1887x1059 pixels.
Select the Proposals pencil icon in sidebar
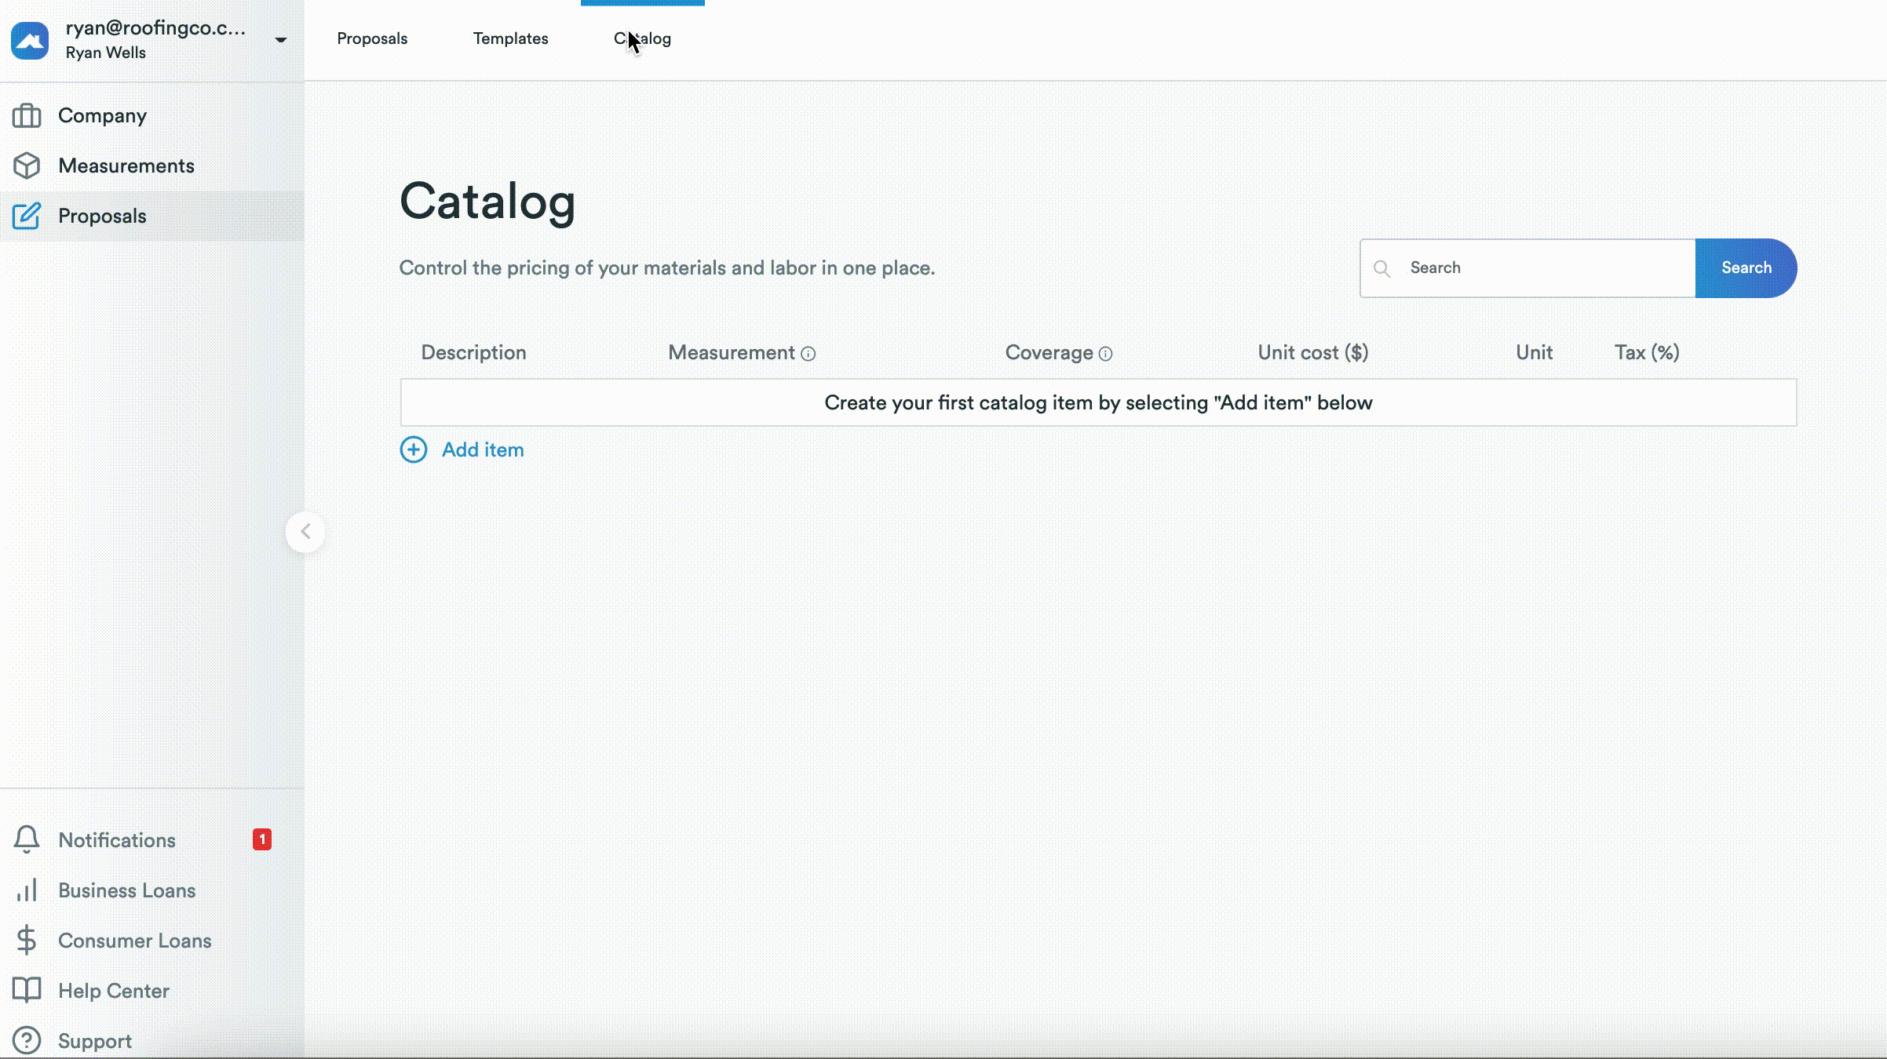(x=27, y=216)
